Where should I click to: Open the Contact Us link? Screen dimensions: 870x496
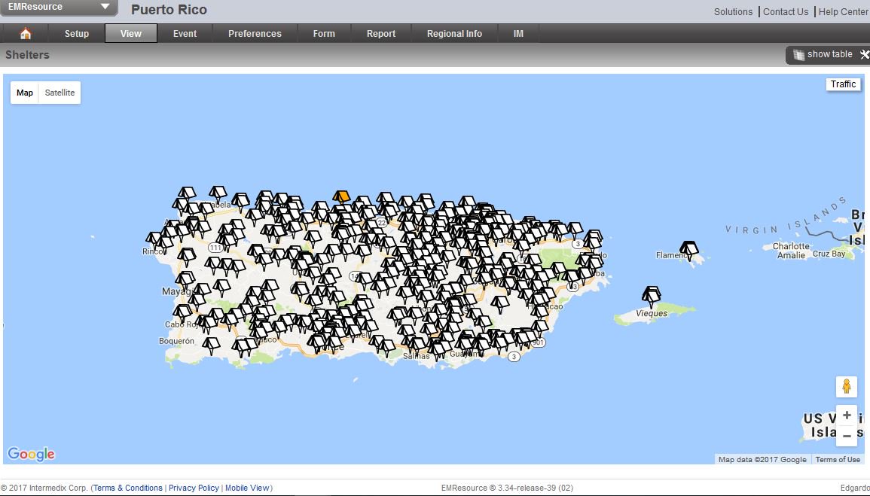pos(786,11)
